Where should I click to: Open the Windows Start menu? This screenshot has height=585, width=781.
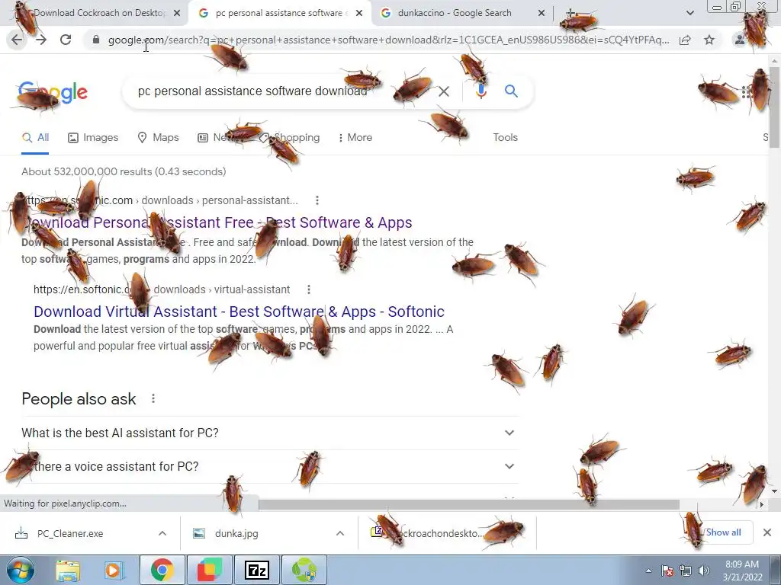tap(20, 570)
